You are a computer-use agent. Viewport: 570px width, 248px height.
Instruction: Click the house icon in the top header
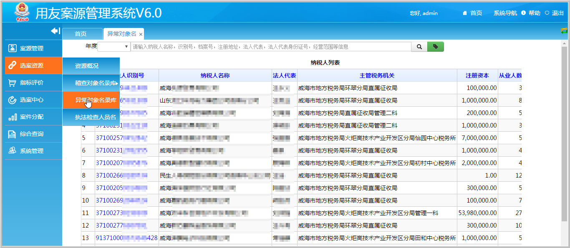[464, 13]
